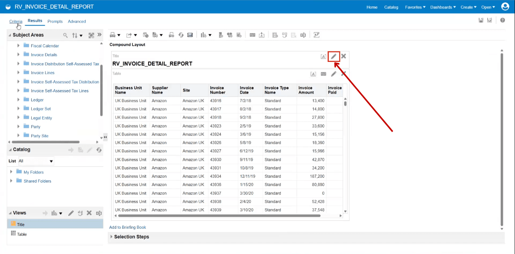This screenshot has width=515, height=254.
Task: Save the analysis using the disk icon
Action: pos(481,20)
